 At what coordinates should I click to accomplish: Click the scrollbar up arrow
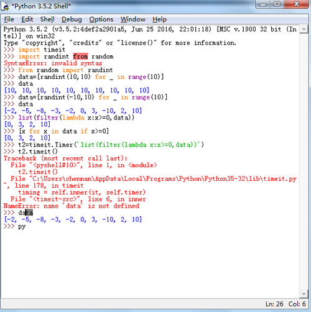point(304,29)
